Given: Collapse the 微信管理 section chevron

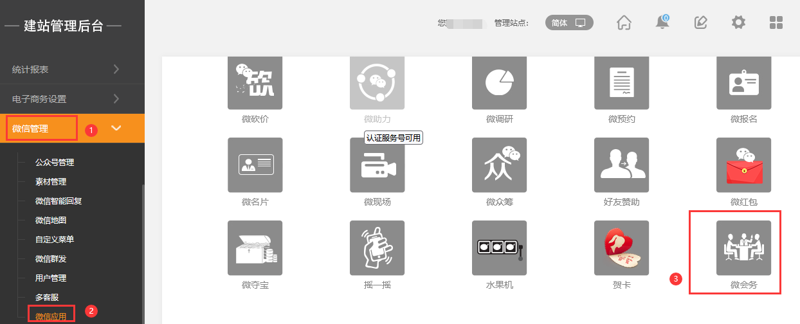Looking at the screenshot, I should click(x=116, y=129).
